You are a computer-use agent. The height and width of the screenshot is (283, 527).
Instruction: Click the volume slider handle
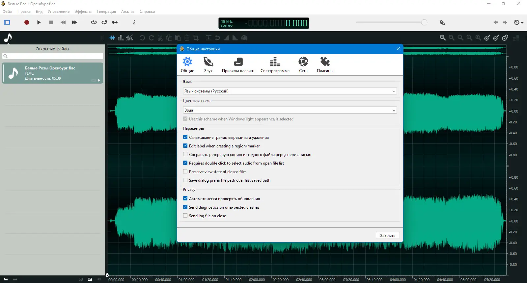click(x=424, y=22)
